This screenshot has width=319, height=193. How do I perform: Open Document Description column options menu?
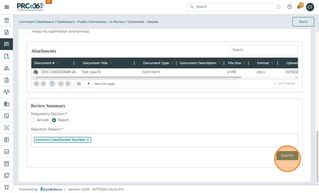224,63
